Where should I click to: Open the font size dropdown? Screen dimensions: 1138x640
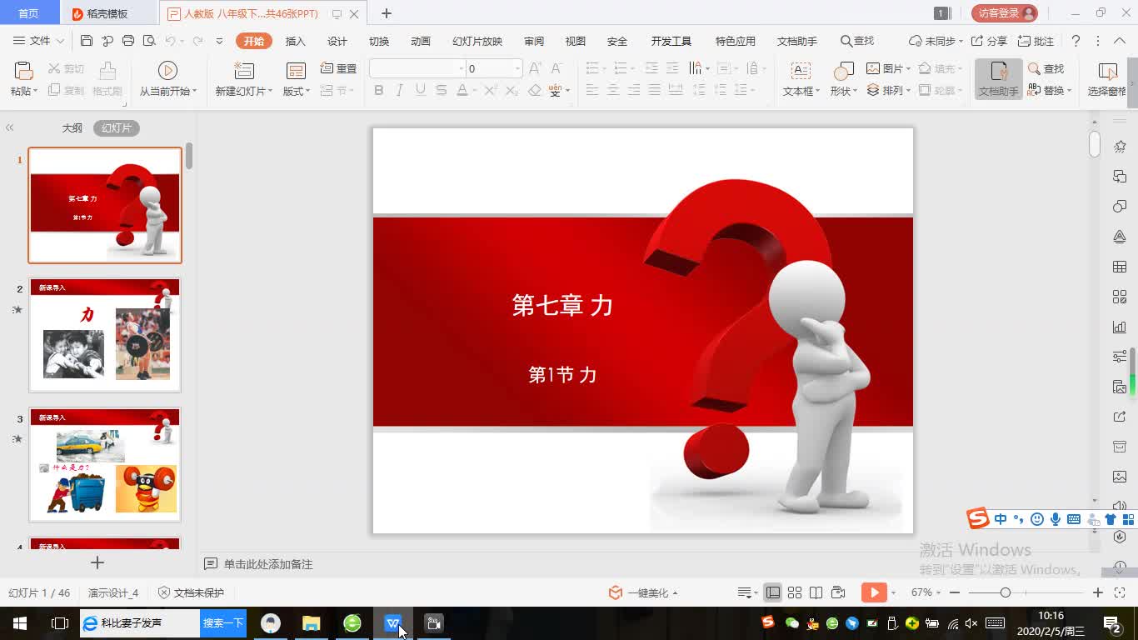(517, 68)
